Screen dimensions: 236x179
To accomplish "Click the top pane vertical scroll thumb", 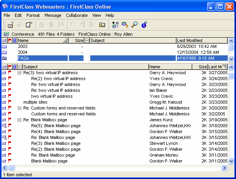I will (x=231, y=47).
